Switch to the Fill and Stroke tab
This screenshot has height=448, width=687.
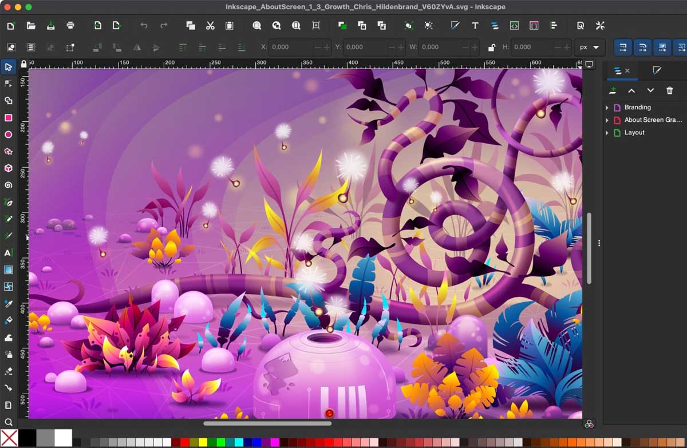pyautogui.click(x=657, y=70)
